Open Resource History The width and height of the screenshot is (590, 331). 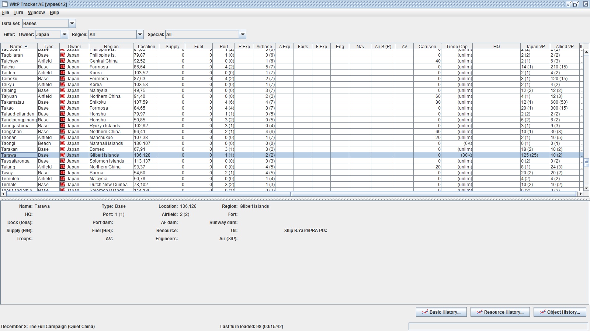[500, 312]
